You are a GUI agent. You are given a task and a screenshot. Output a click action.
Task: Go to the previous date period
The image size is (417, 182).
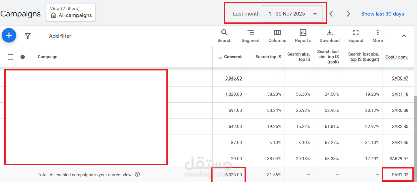tap(331, 14)
